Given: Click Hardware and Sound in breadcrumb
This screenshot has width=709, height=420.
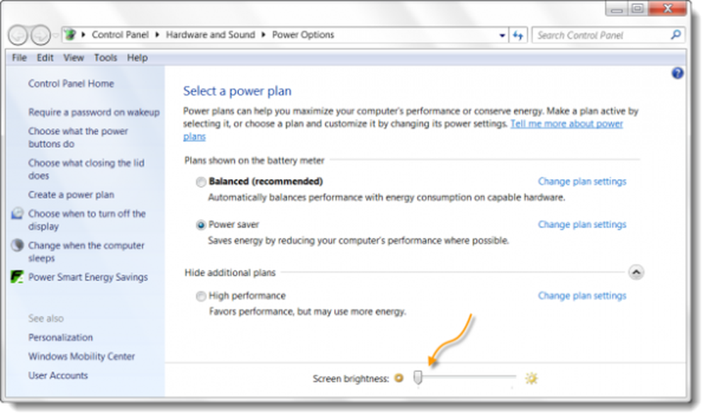Looking at the screenshot, I should [211, 35].
